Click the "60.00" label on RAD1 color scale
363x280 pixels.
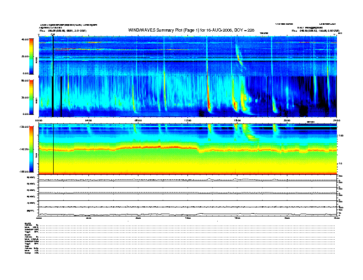pyautogui.click(x=25, y=81)
